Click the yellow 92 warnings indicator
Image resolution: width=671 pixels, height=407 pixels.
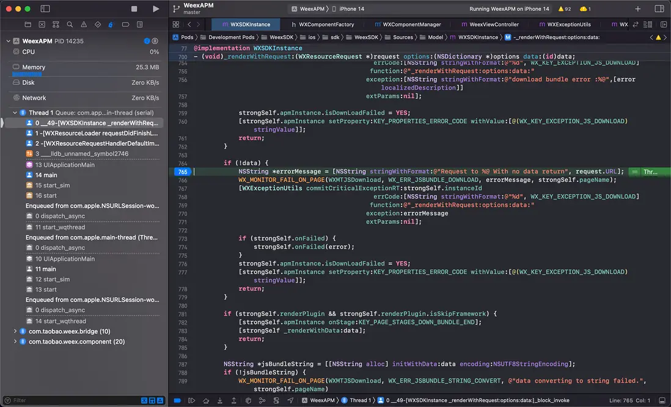[565, 9]
